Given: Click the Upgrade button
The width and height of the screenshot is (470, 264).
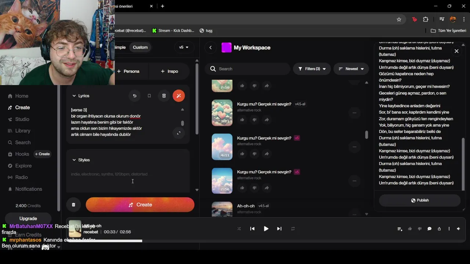Looking at the screenshot, I should pos(28,219).
